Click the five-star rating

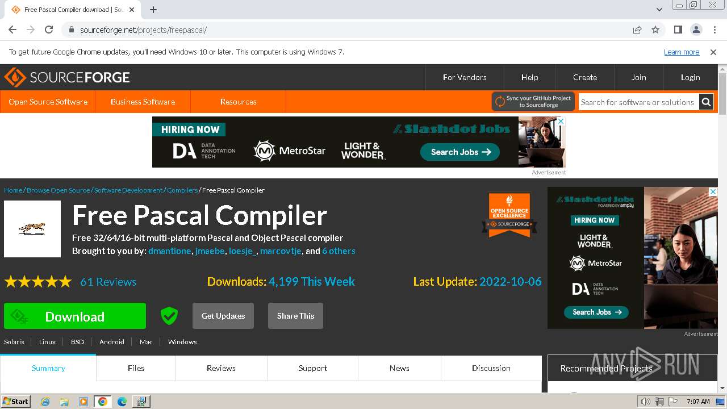[38, 282]
